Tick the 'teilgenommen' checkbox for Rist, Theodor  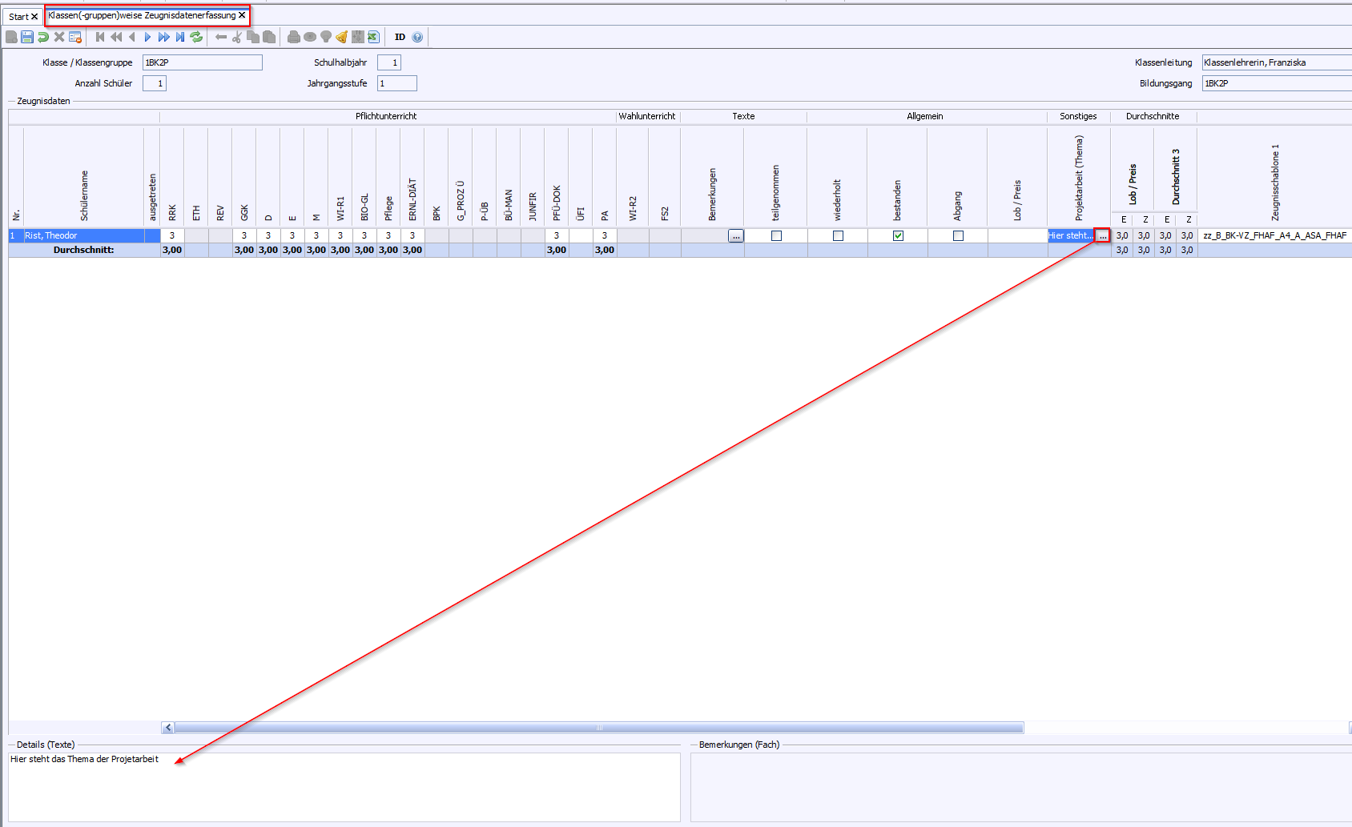click(x=776, y=236)
